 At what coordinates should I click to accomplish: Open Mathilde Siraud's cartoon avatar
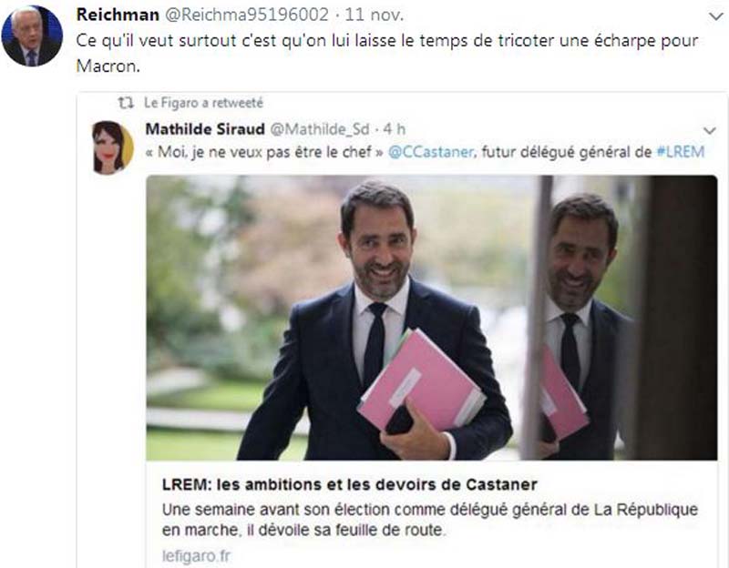pos(112,147)
